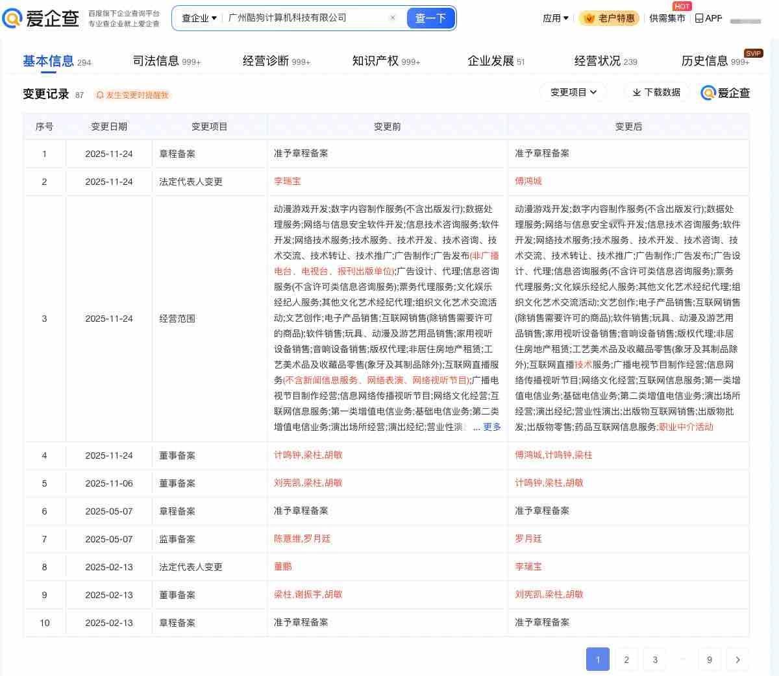Click the bell icon for change reminders
The image size is (779, 676).
(x=99, y=95)
